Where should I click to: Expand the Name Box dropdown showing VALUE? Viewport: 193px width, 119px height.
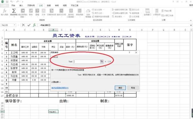(x=15, y=25)
